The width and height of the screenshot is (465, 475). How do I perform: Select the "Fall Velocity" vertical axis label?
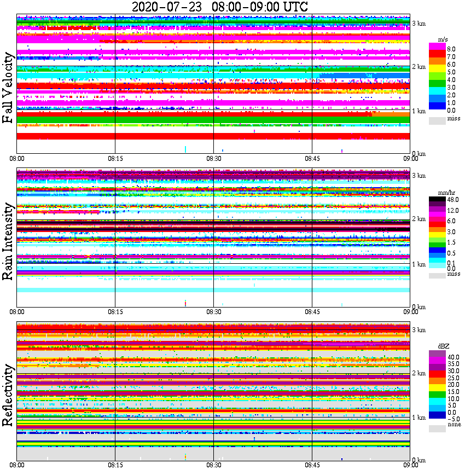tap(8, 88)
